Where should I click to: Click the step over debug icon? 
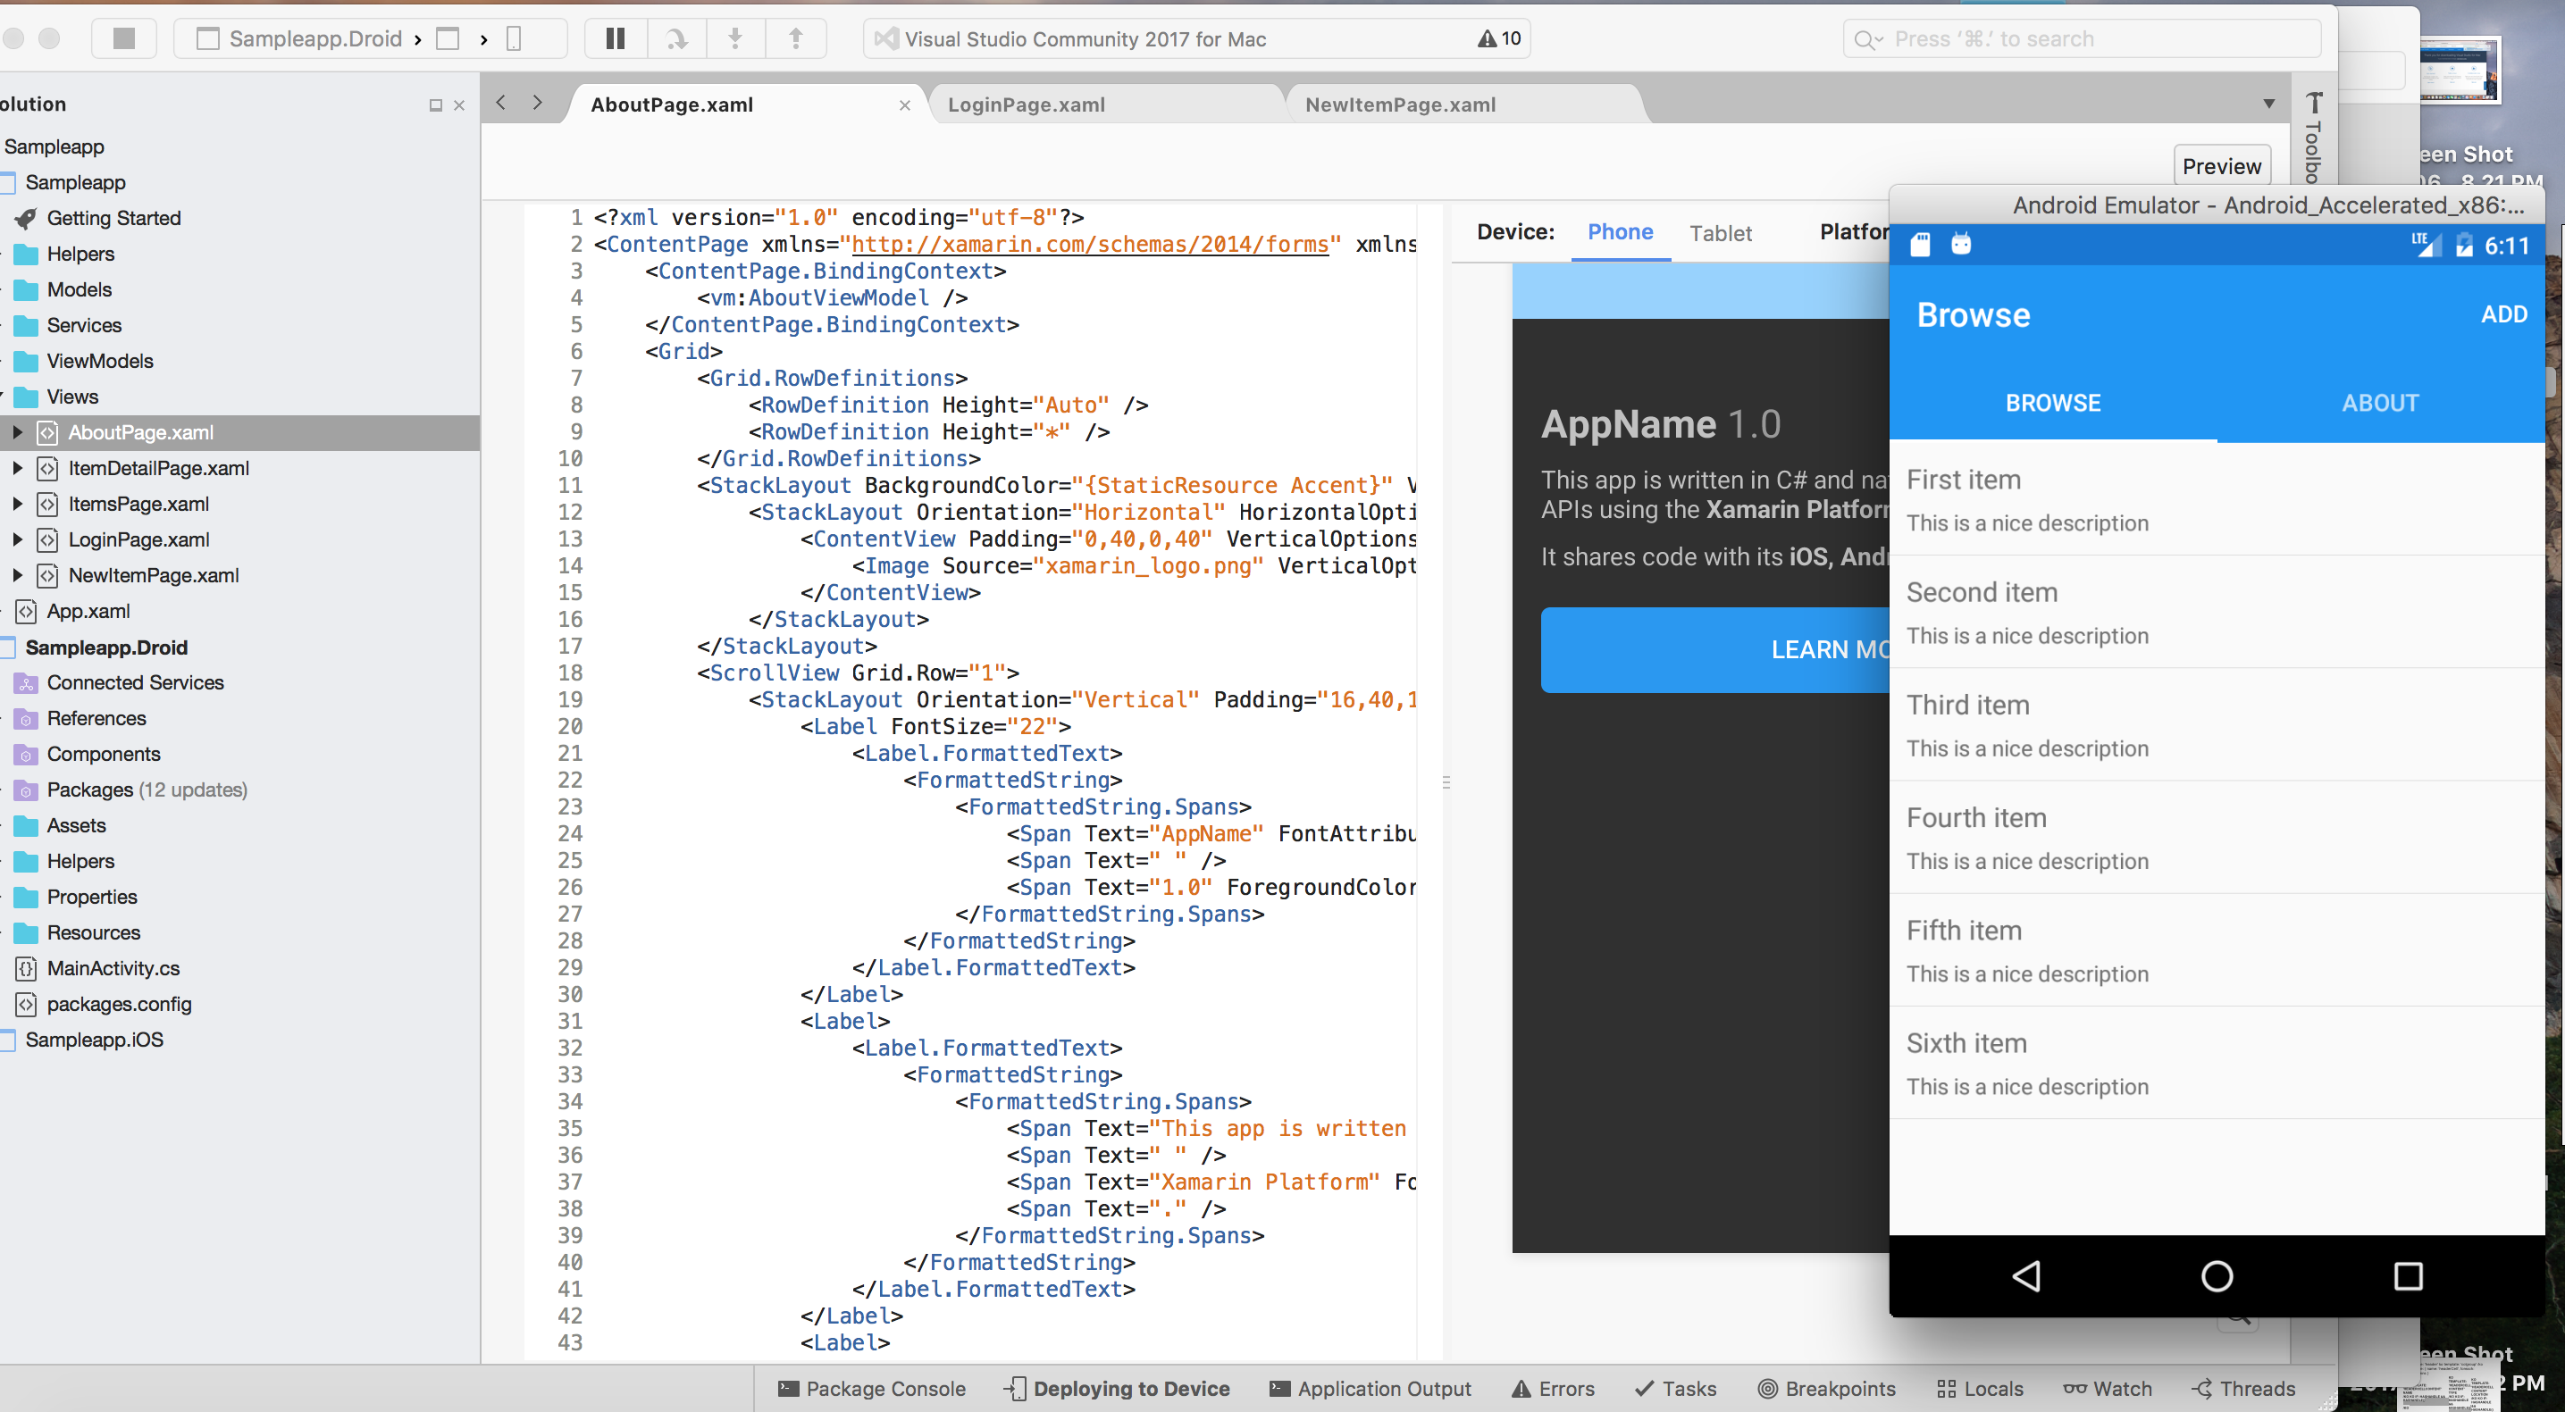click(678, 37)
